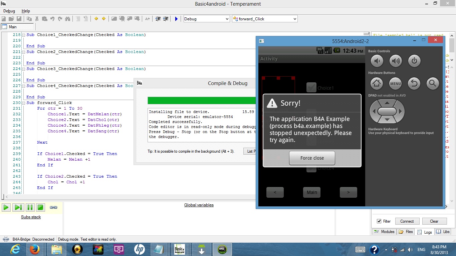Switch to the Libs tab
Screen dimensions: 456x256
tap(443, 232)
